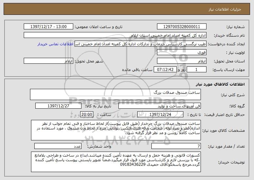This screenshot has width=254, height=180.
Task: Click the general description box ساخت صندوق صدقات بزرگ
Action: pos(115,94)
